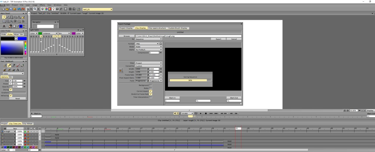Click the export file path input field
The width and height of the screenshot is (375, 152).
(188, 36)
